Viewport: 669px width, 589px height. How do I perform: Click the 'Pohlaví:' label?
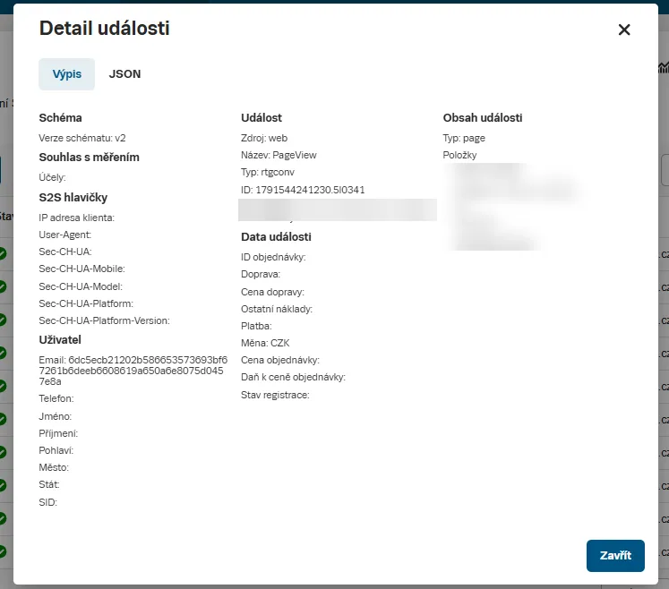56,450
